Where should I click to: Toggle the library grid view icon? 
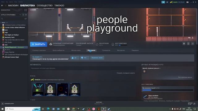[x=25, y=10]
